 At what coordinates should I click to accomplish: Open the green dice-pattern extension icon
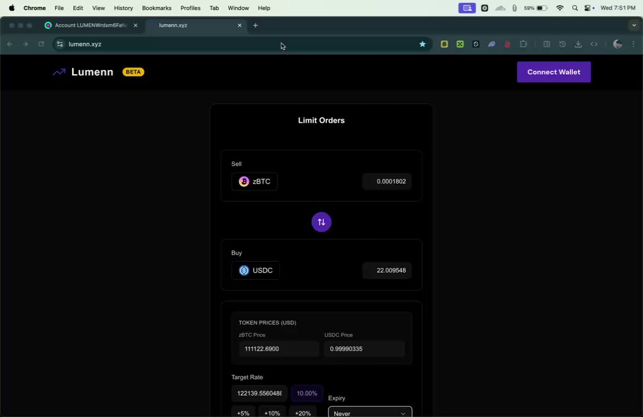coord(460,44)
